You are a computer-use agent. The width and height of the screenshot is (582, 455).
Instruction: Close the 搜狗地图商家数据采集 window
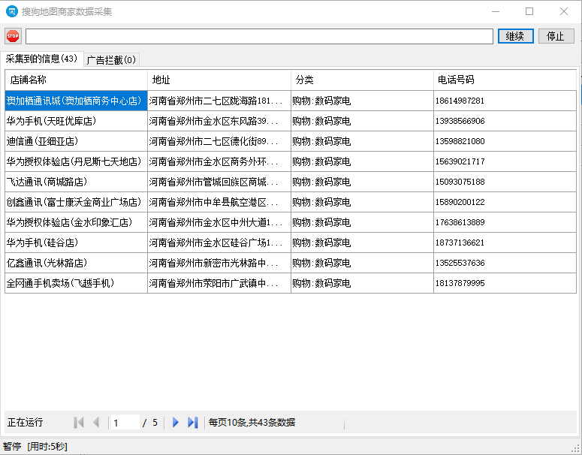coord(564,11)
